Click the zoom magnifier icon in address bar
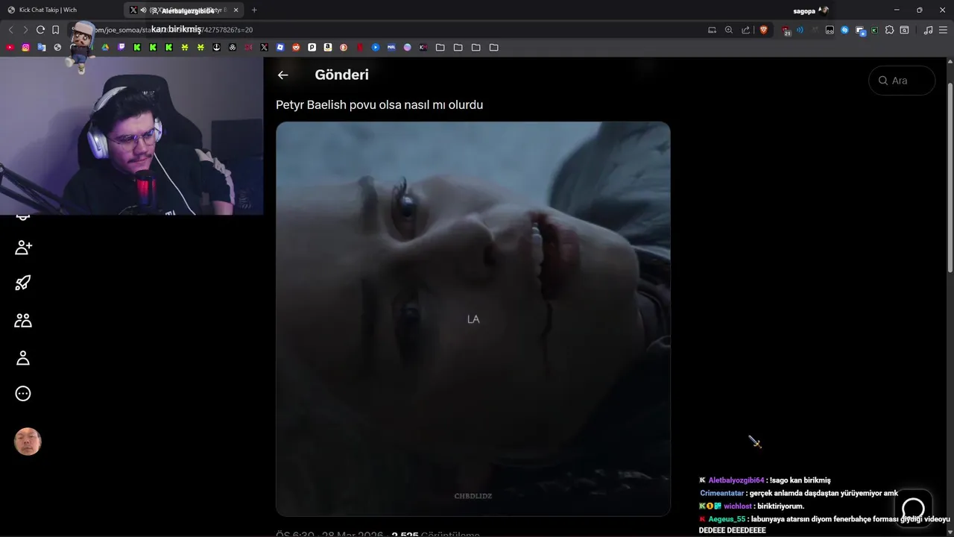This screenshot has height=537, width=954. tap(729, 30)
